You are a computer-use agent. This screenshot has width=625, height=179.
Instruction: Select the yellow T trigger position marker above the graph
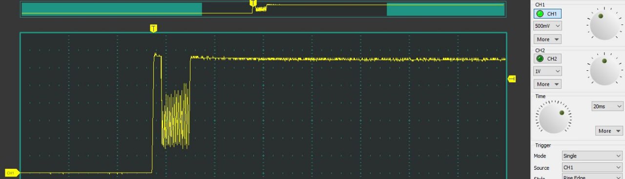click(153, 28)
